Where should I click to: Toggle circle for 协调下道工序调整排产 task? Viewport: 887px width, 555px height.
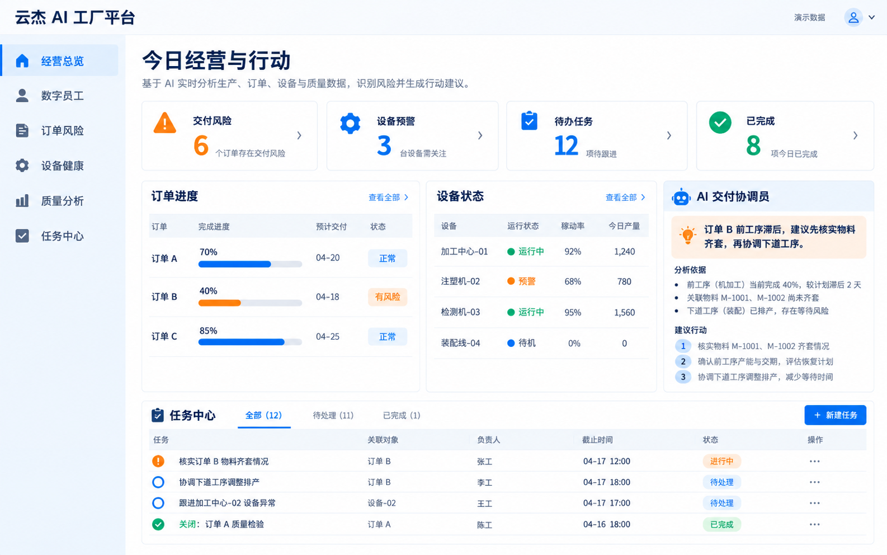pos(158,482)
